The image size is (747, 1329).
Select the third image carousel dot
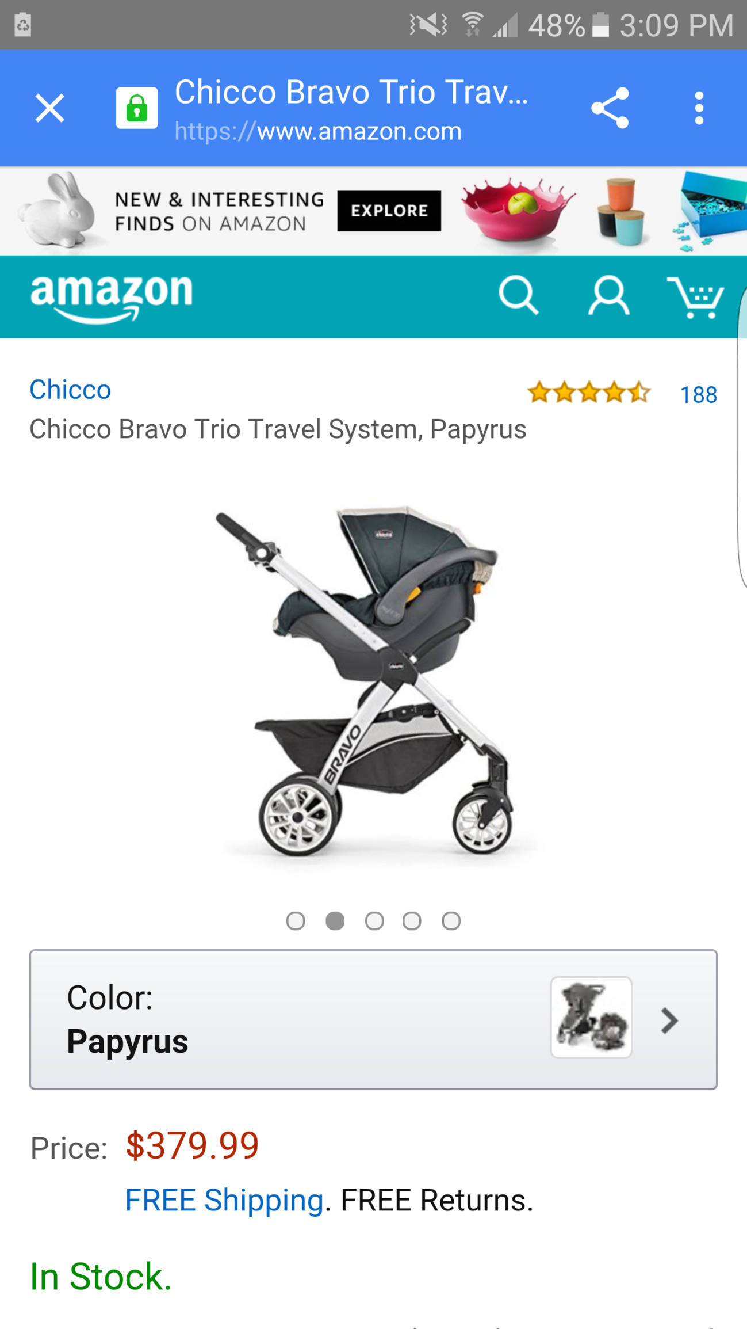(x=374, y=921)
